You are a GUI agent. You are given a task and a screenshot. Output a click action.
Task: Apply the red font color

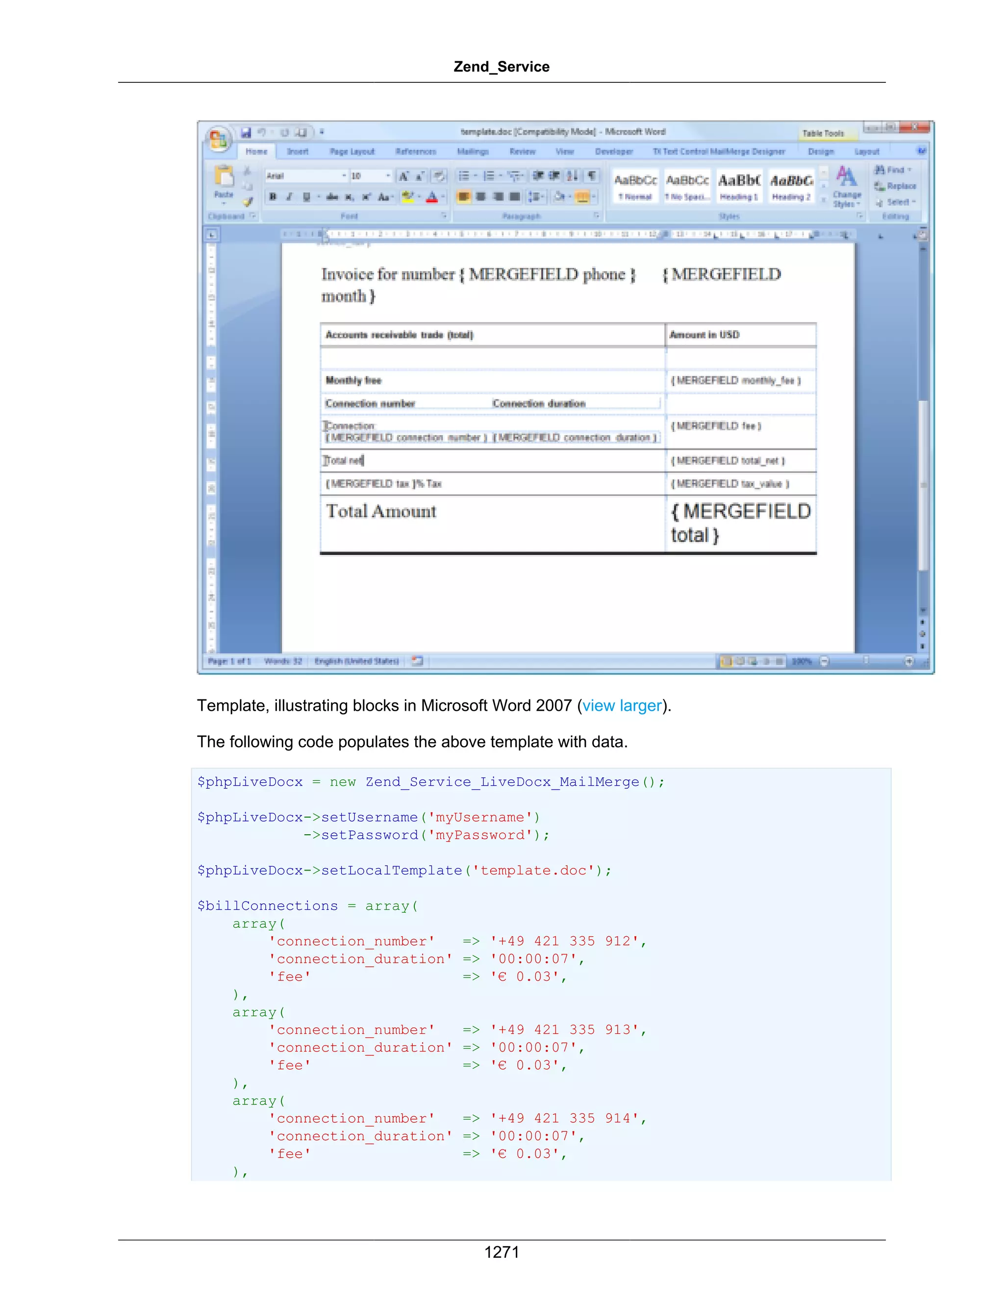point(432,197)
